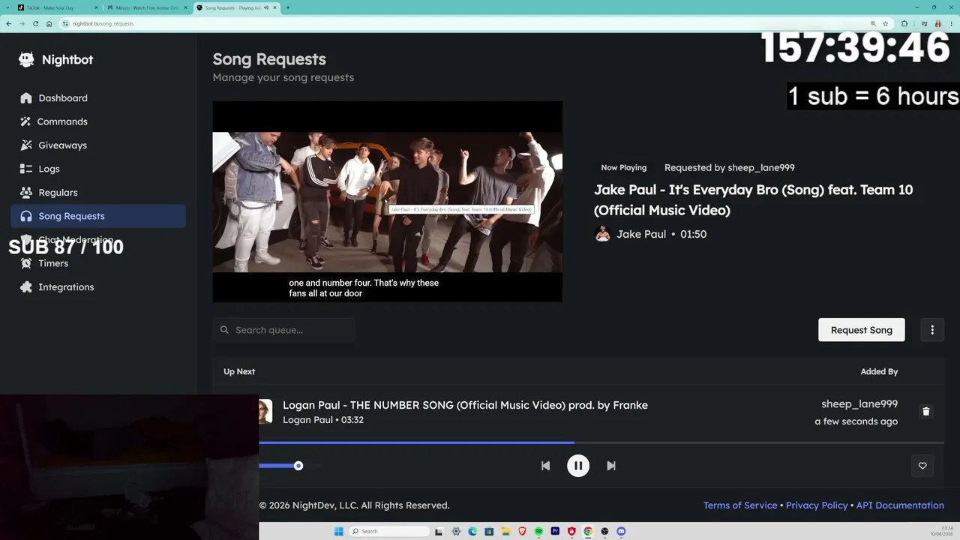Click the Windows taskbar Search box
Screen dimensions: 960x540
[389, 531]
